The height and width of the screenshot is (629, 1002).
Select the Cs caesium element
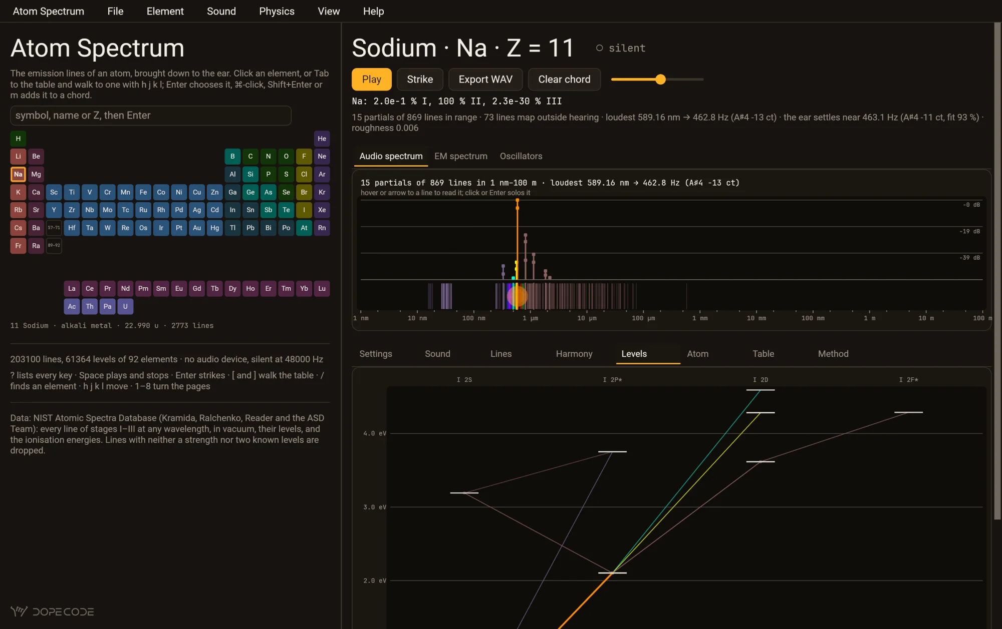(18, 228)
